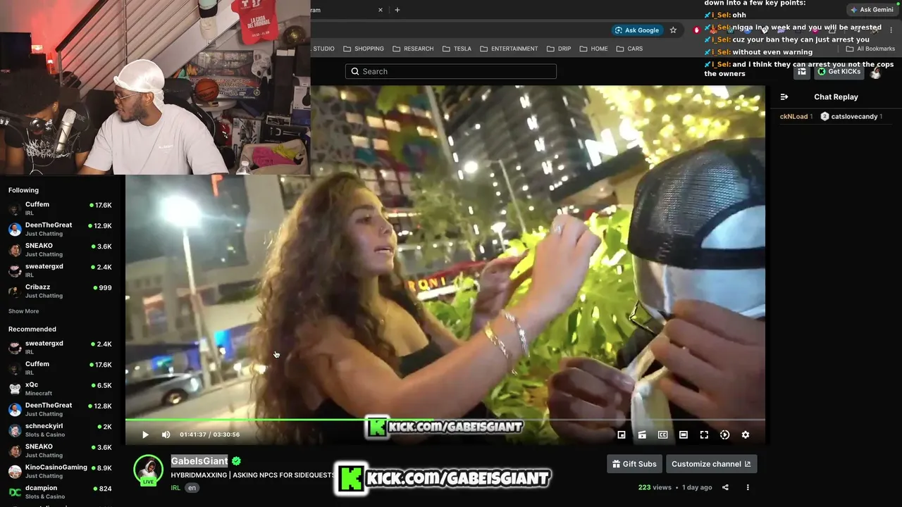Close the current browser tab
Image resolution: width=902 pixels, height=507 pixels.
point(381,10)
